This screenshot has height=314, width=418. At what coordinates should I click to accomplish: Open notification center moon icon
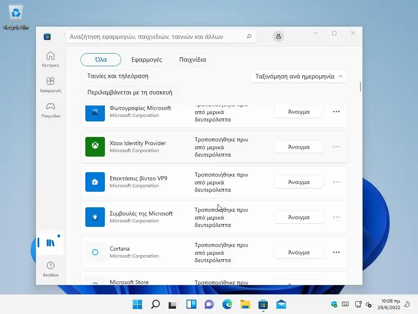point(407,304)
